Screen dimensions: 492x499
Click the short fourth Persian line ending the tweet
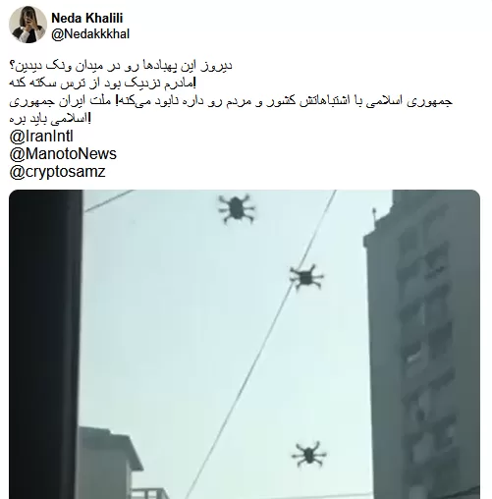click(x=50, y=119)
